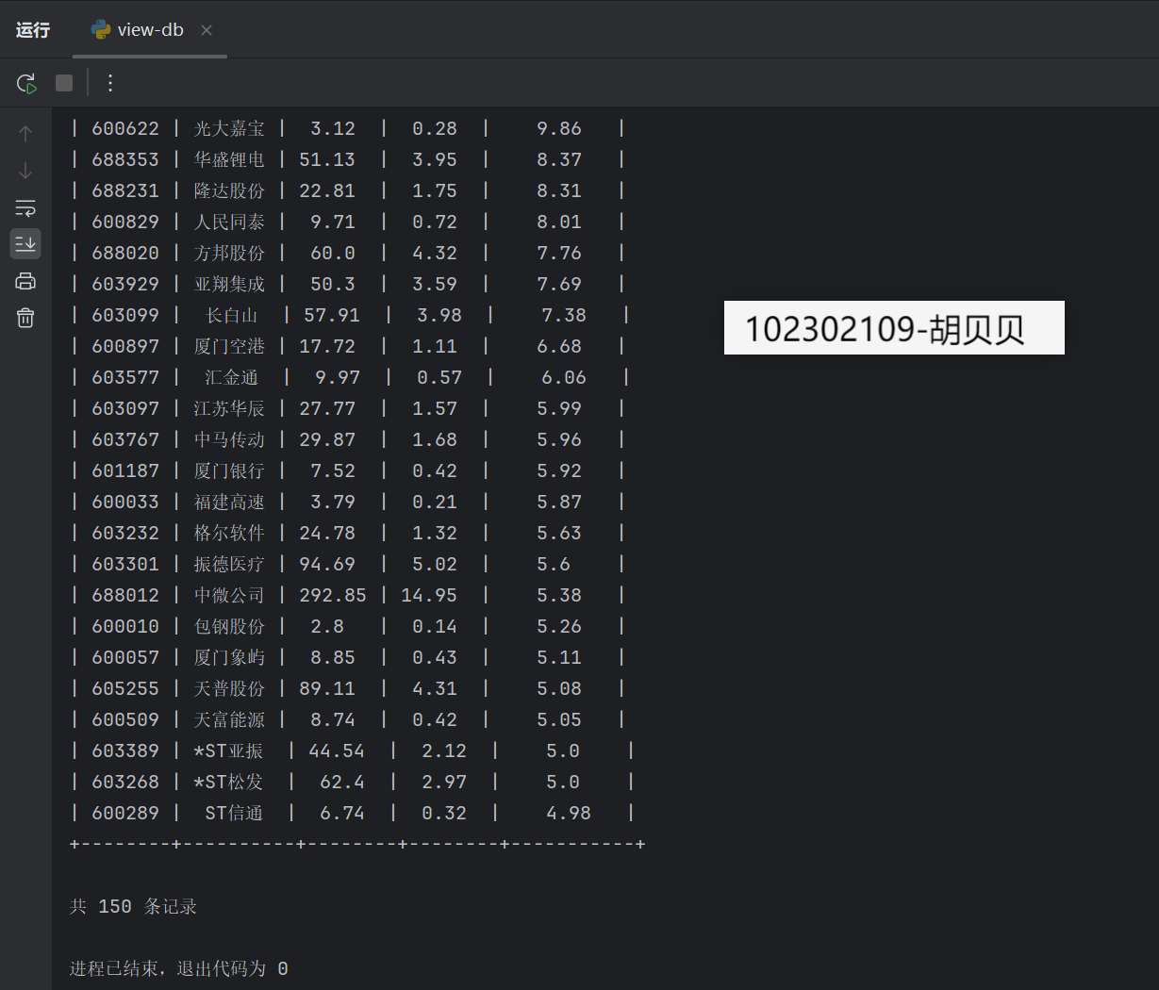Screen dimensions: 1159x990
Task: Click price value 22.81
Action: (327, 190)
